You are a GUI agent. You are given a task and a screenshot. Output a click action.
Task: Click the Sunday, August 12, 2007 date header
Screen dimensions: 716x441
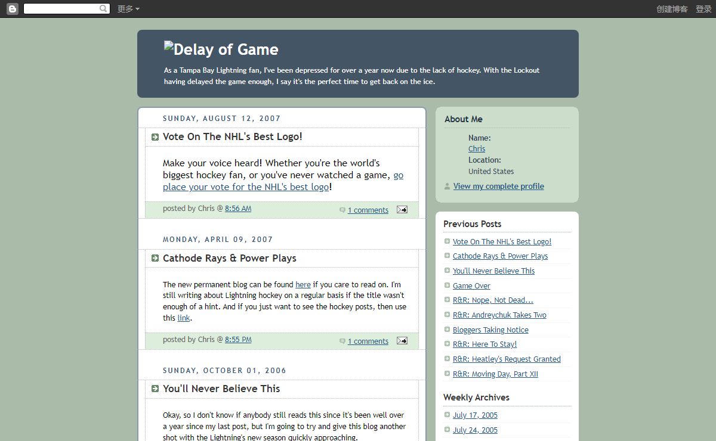tap(222, 119)
